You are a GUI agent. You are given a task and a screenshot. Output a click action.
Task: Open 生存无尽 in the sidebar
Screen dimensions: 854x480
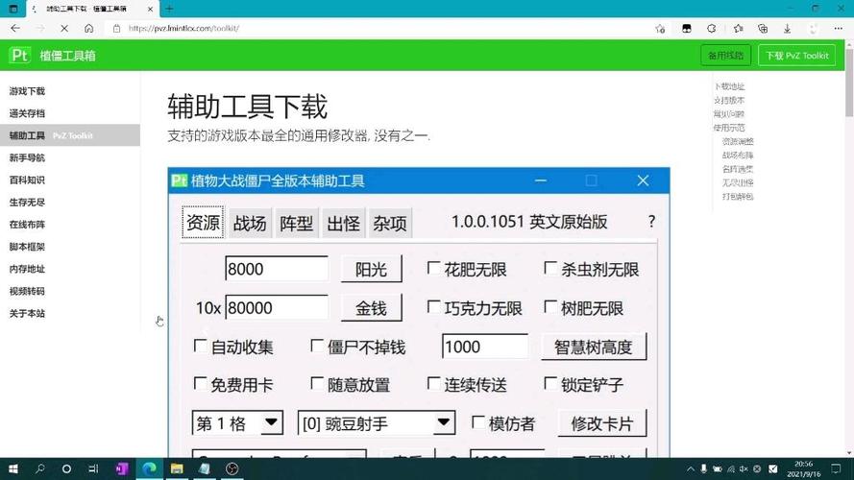pyautogui.click(x=27, y=202)
